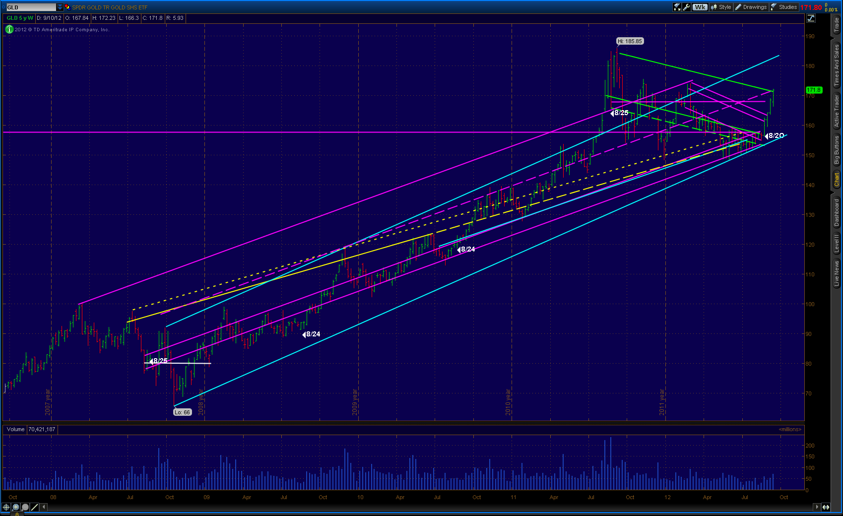Toggle the expand arrows at bottom-right
The image size is (843, 516).
tap(826, 507)
